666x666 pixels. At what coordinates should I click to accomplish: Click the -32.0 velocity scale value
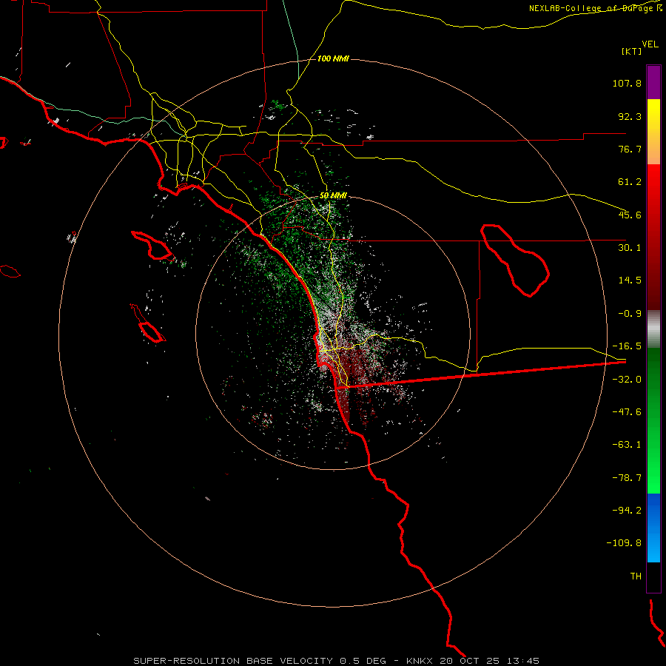pyautogui.click(x=627, y=380)
